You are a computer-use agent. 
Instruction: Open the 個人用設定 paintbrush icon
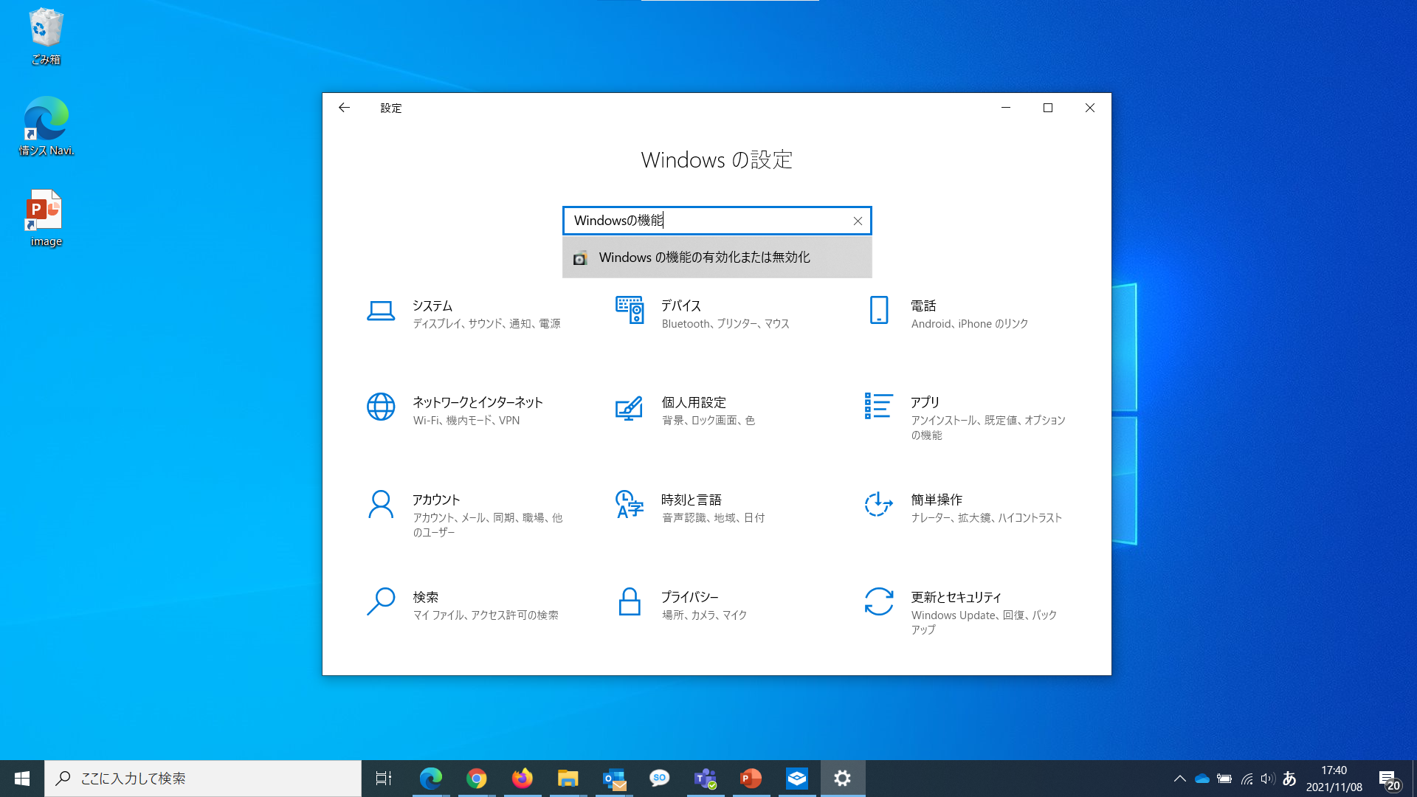point(629,407)
